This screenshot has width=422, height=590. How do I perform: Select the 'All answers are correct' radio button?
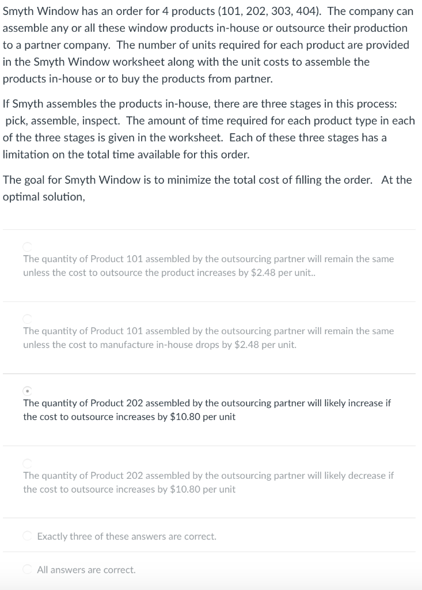click(26, 568)
